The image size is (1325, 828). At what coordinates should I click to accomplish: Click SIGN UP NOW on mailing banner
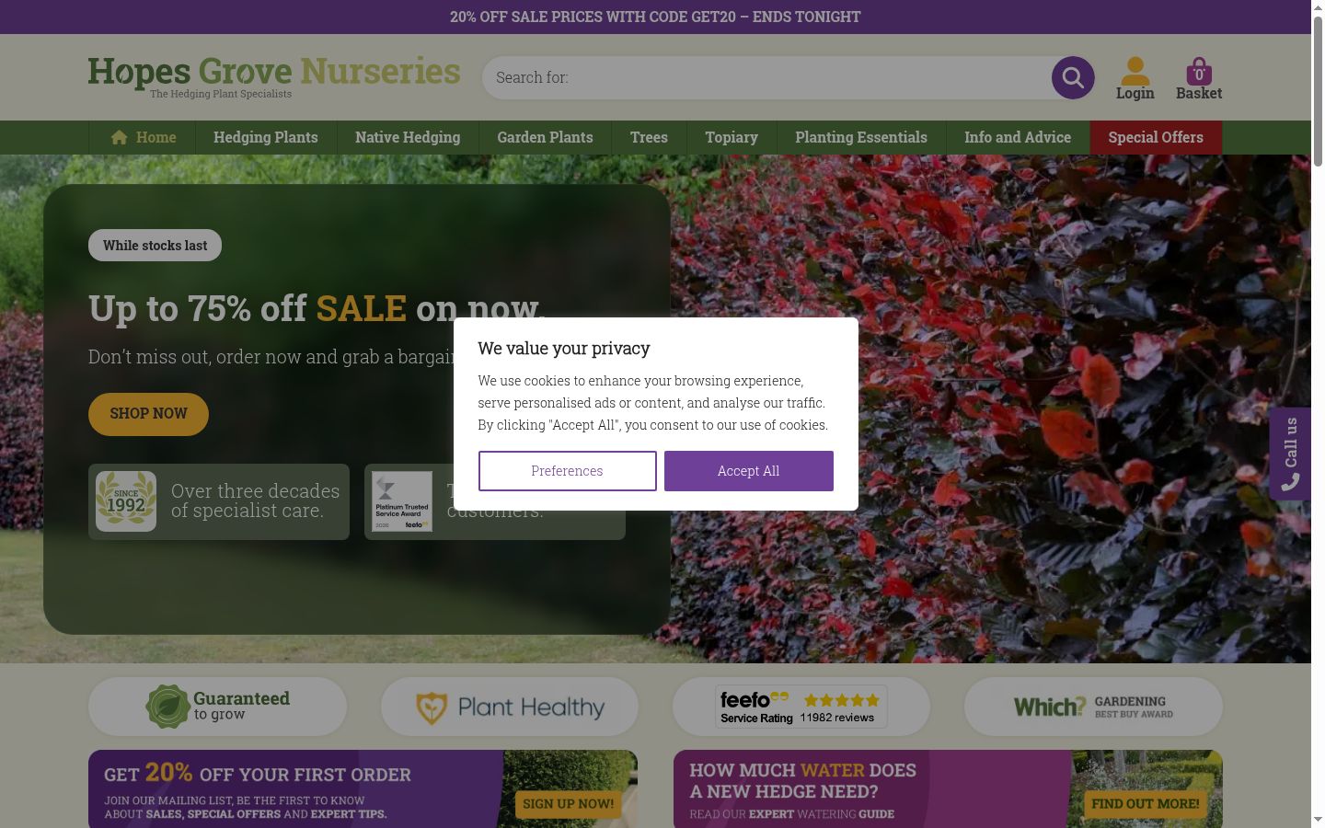pos(568,803)
